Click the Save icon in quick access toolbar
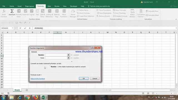Image resolution: width=178 pixels, height=100 pixels. (17, 23)
